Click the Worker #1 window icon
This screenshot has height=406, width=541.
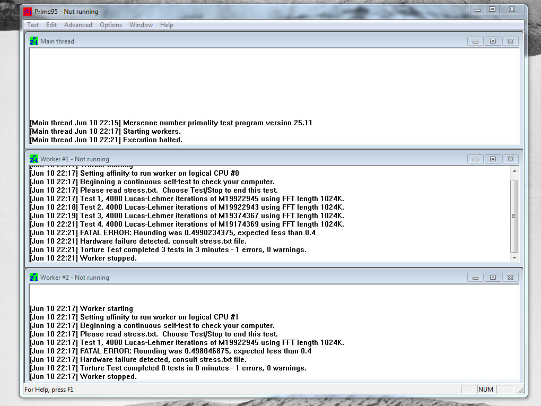point(34,159)
